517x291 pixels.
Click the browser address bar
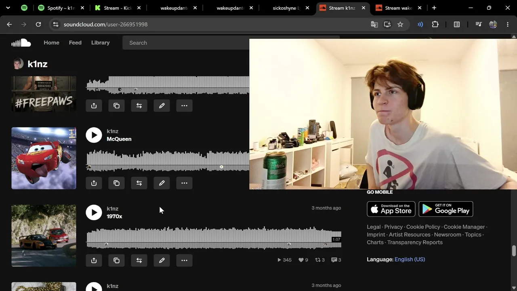(210, 24)
